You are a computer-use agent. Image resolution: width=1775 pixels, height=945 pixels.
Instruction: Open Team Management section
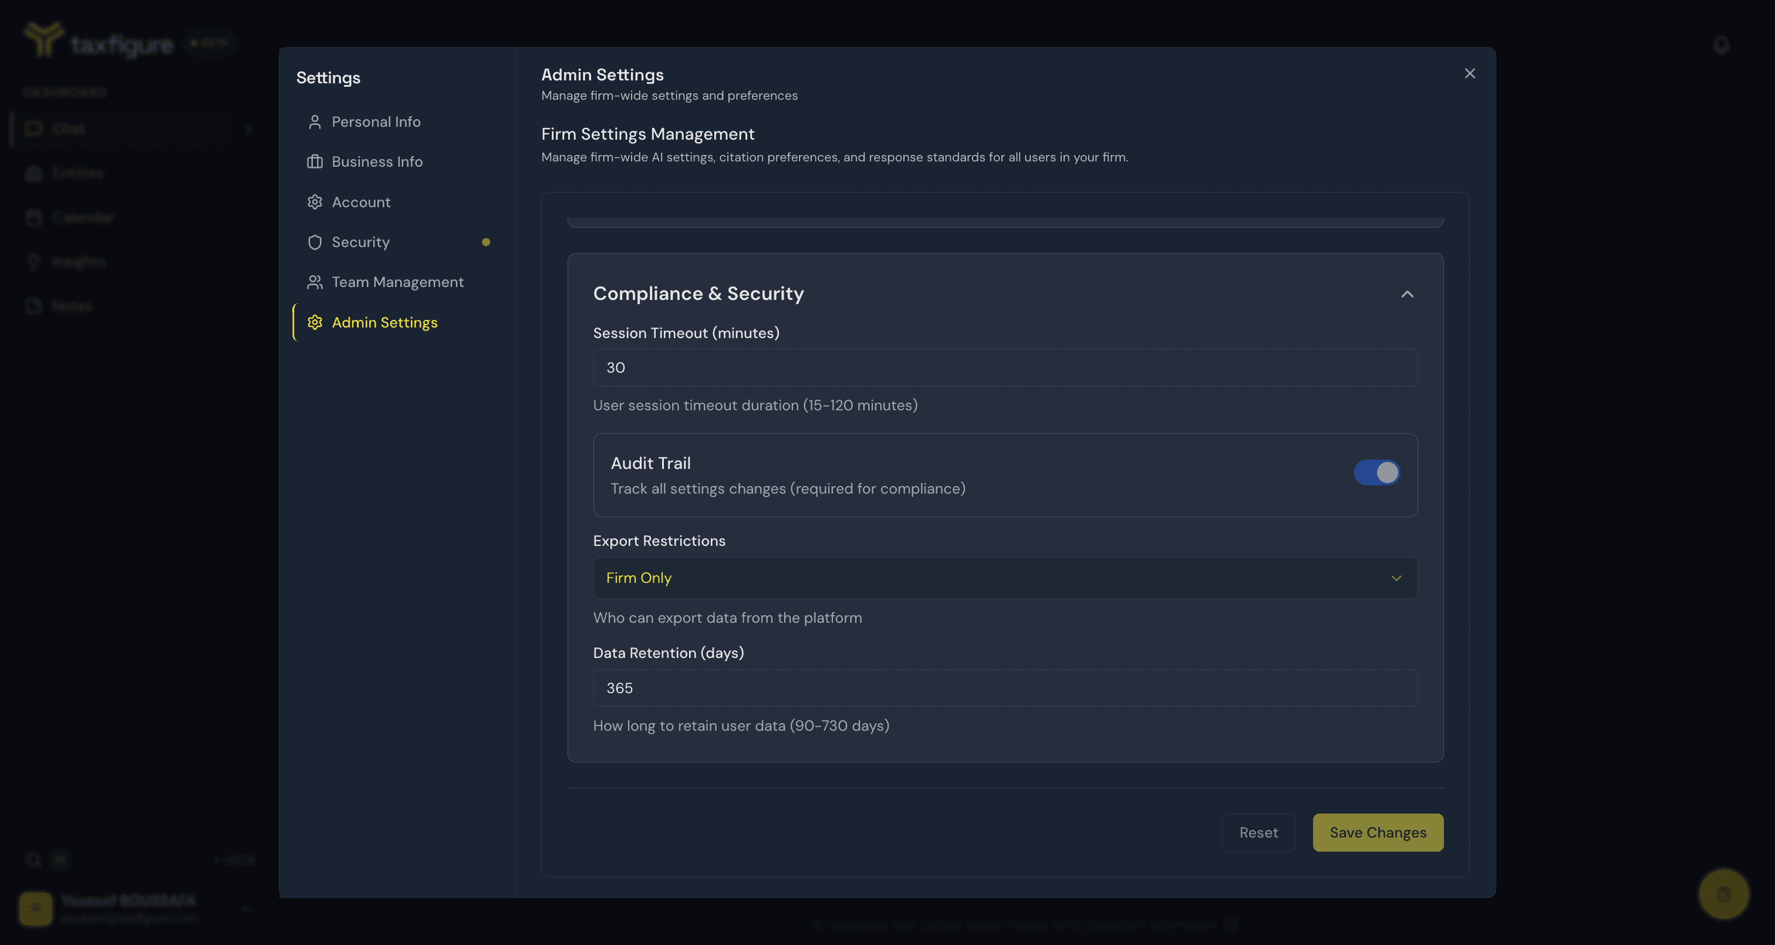point(397,282)
